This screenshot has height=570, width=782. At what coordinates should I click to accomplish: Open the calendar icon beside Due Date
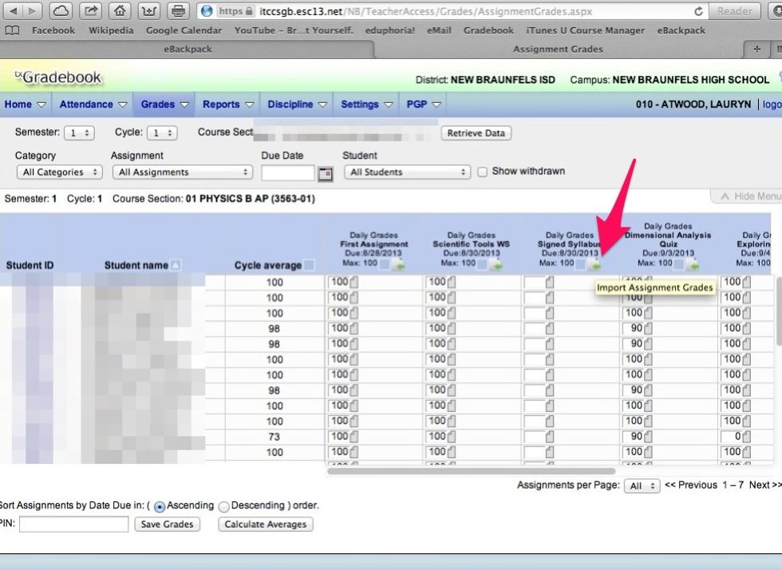tap(325, 172)
